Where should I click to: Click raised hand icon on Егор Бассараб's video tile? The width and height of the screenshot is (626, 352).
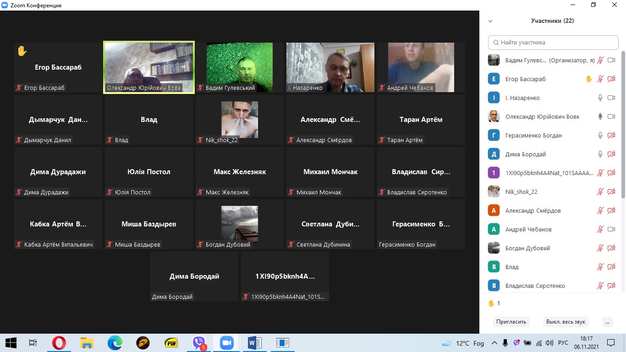click(22, 51)
